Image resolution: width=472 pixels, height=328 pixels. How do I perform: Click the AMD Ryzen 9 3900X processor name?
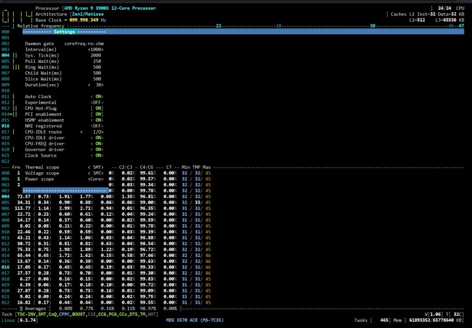coord(110,8)
